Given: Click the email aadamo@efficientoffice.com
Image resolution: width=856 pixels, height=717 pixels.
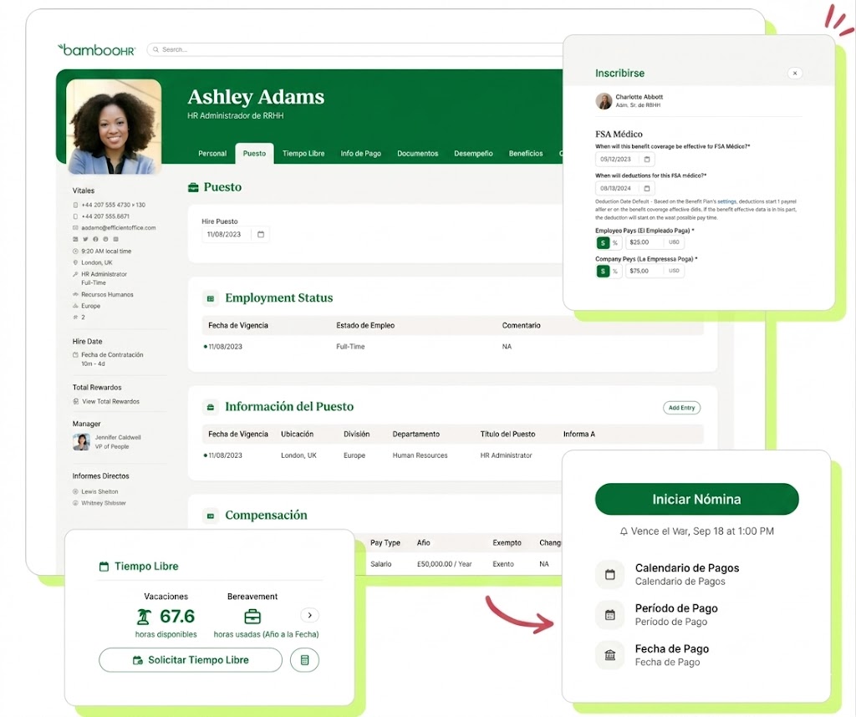Looking at the screenshot, I should click(119, 227).
